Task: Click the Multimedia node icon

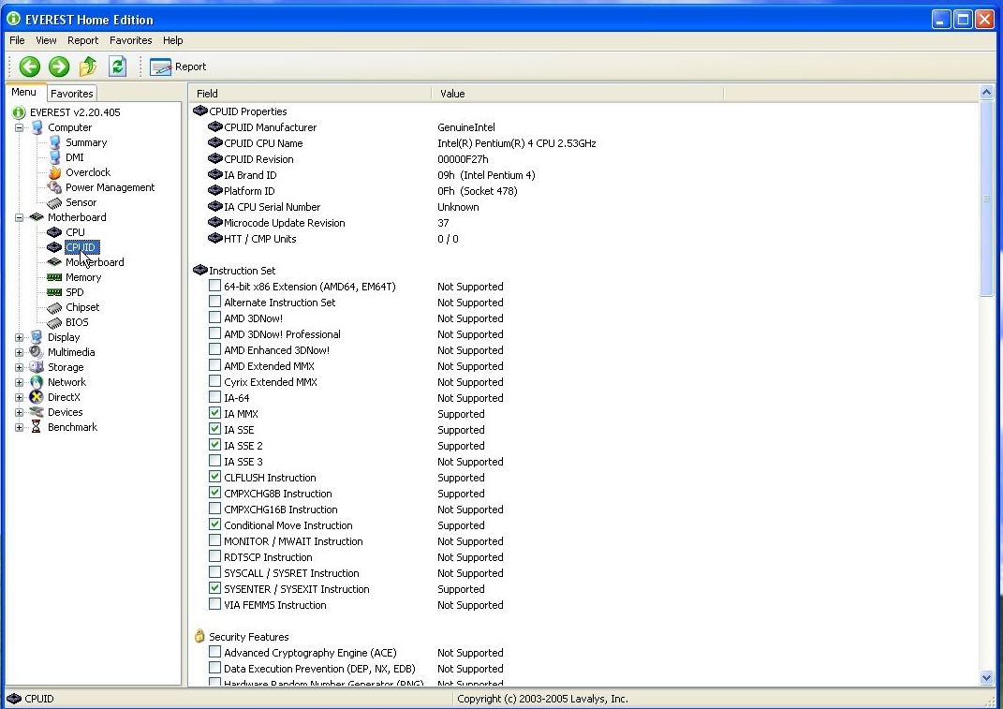Action: pos(37,352)
